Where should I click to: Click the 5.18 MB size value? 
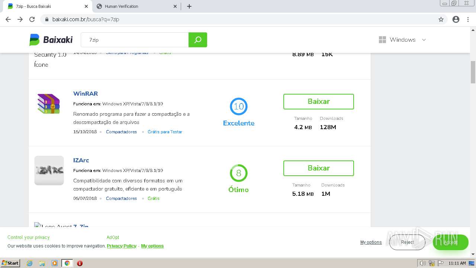pyautogui.click(x=303, y=194)
